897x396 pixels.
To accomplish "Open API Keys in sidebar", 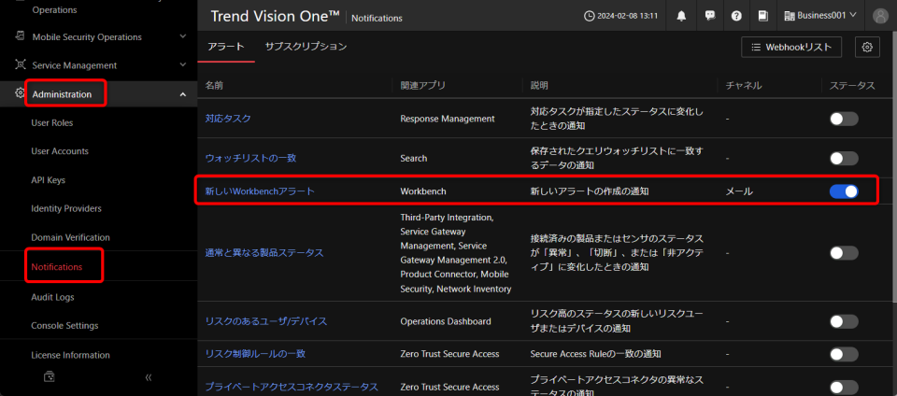I will pos(48,180).
